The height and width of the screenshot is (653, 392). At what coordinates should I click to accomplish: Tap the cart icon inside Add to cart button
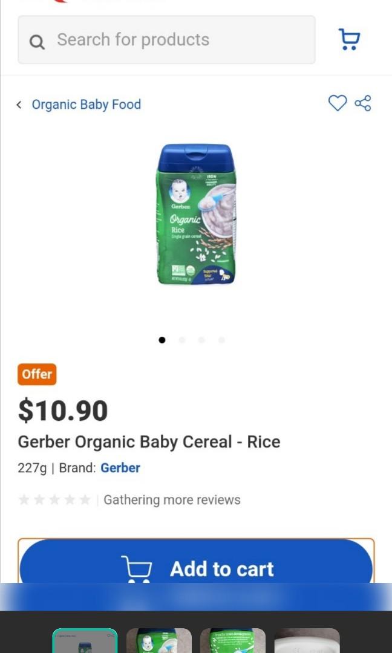coord(138,568)
